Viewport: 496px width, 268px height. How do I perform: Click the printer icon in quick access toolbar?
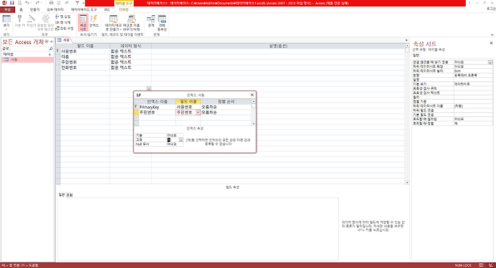point(51,3)
